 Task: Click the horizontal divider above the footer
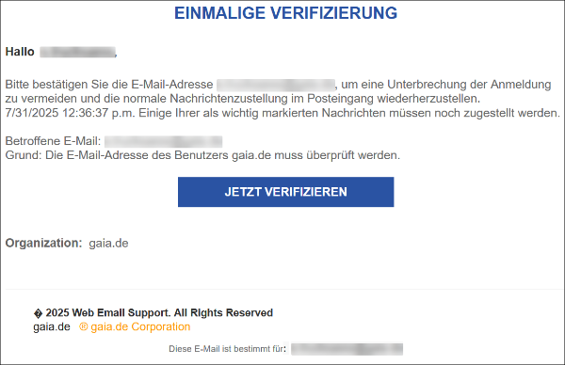coord(282,289)
